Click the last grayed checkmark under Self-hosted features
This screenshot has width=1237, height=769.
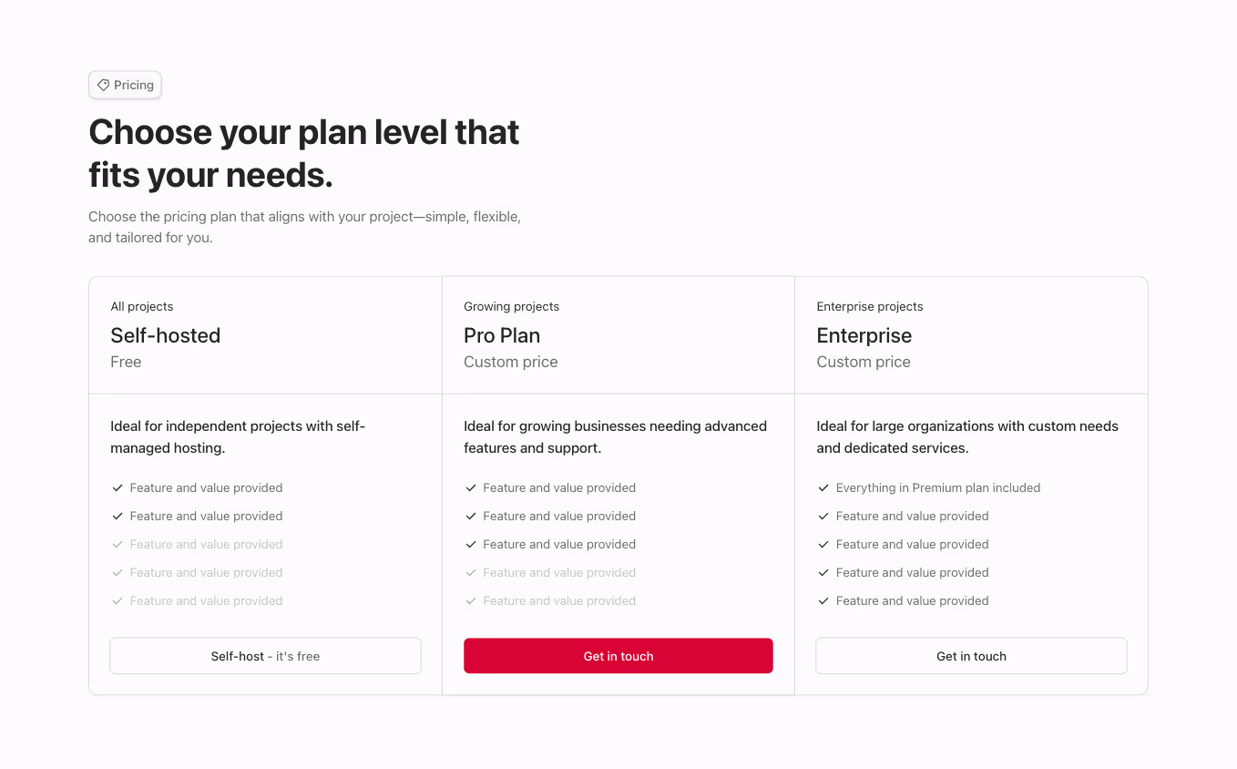(x=117, y=600)
